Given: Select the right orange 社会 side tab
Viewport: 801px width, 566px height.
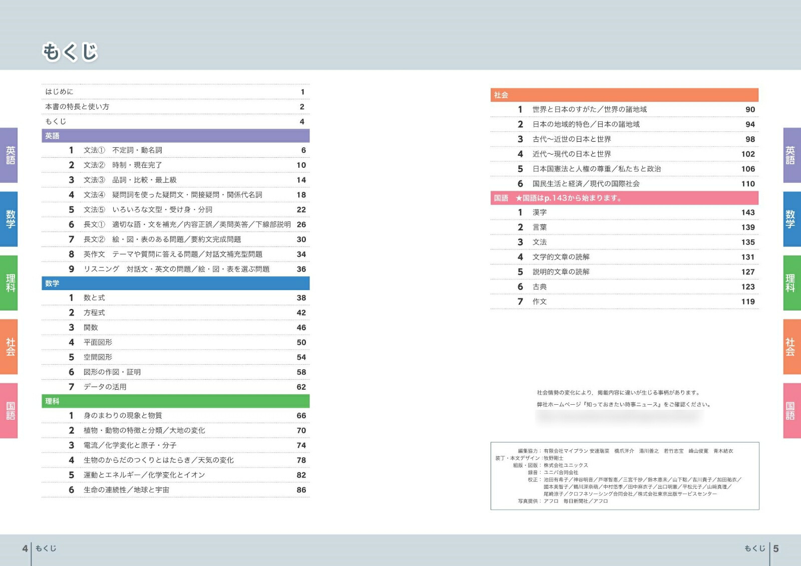Looking at the screenshot, I should coord(792,347).
